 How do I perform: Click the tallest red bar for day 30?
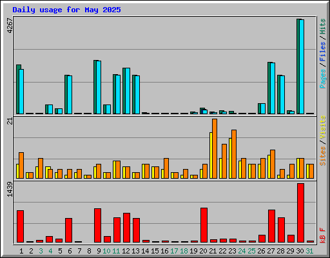(300, 213)
